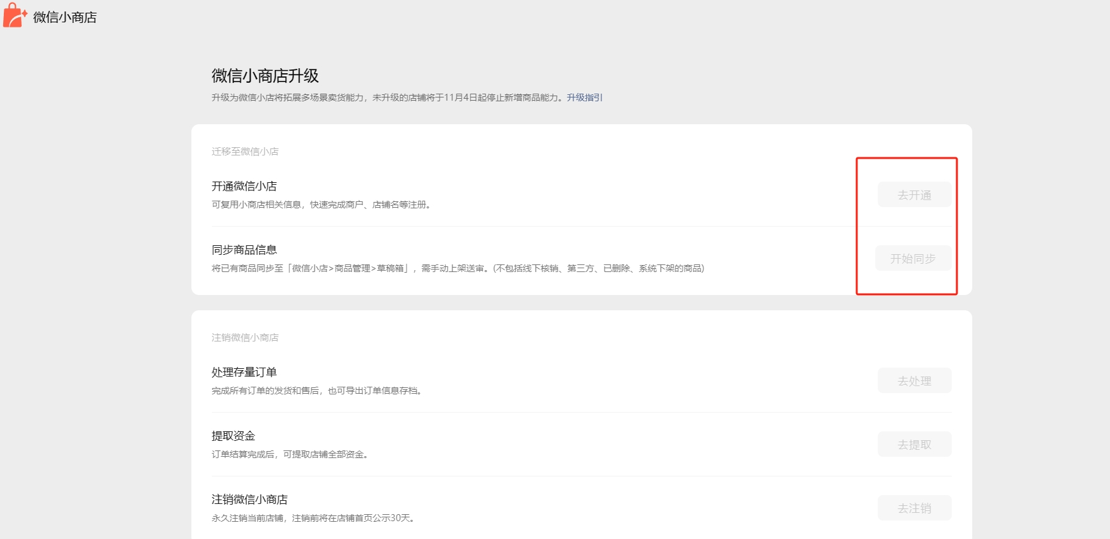Click the 迁移至微信小店 section label
Viewport: 1110px width, 539px height.
tap(245, 152)
